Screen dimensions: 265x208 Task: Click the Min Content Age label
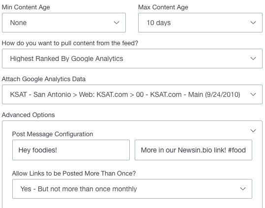[26, 7]
